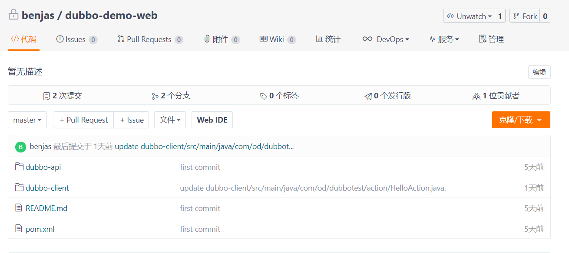Launch the Web IDE
This screenshot has width=569, height=253.
(212, 120)
